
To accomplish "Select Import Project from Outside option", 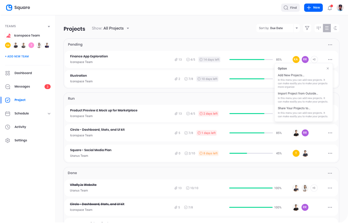I will coord(298,94).
